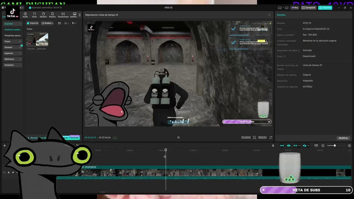This screenshot has width=354, height=199.
Task: Click the preview zoom-to-fit icon
Action: click(x=254, y=137)
